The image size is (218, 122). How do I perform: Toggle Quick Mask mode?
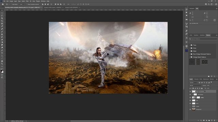coord(2,75)
